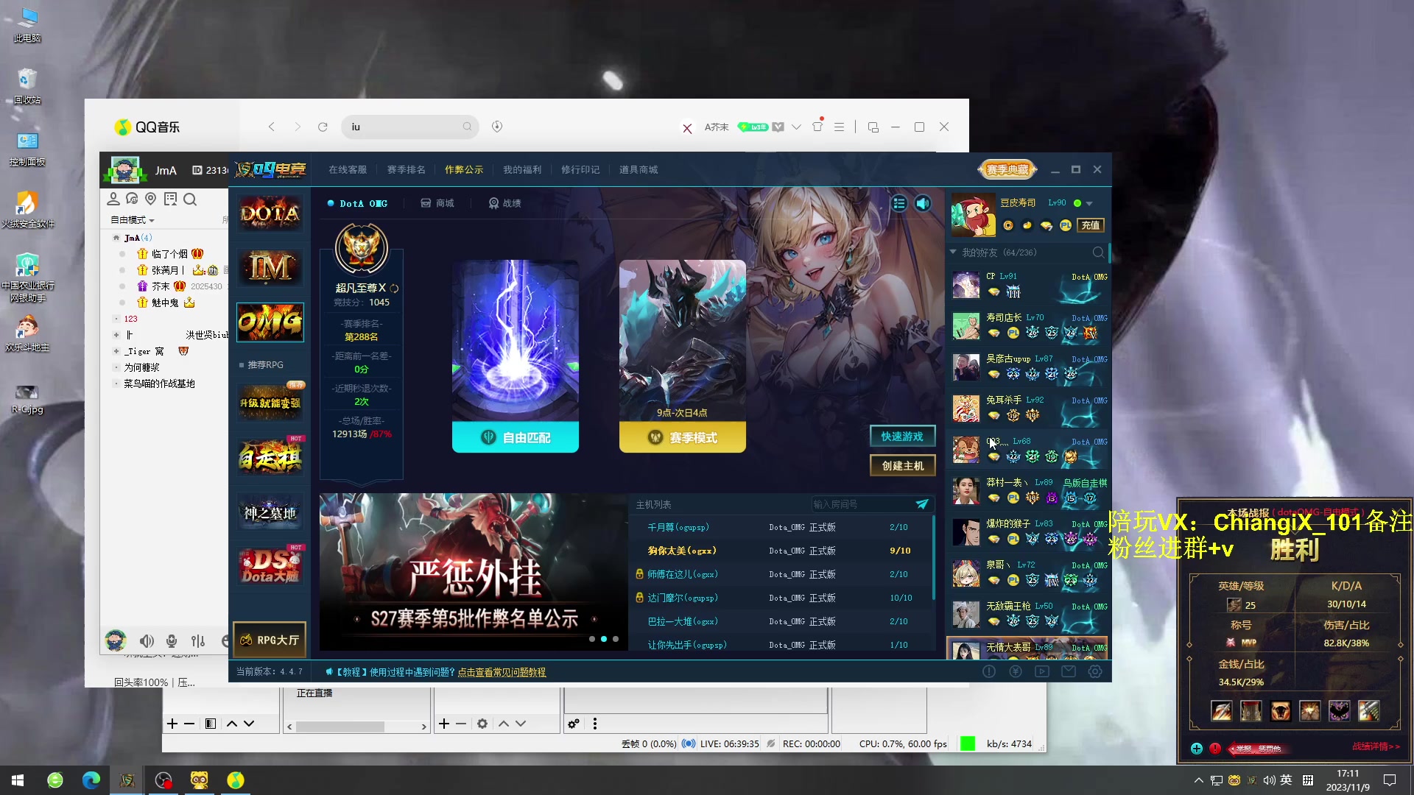Image resolution: width=1414 pixels, height=795 pixels.
Task: Open the QQ音乐 hamburger menu
Action: (839, 127)
